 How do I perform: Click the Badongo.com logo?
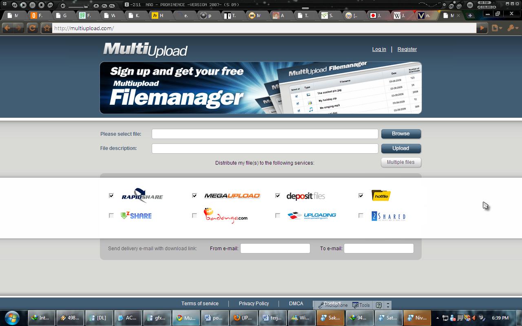pos(226,216)
